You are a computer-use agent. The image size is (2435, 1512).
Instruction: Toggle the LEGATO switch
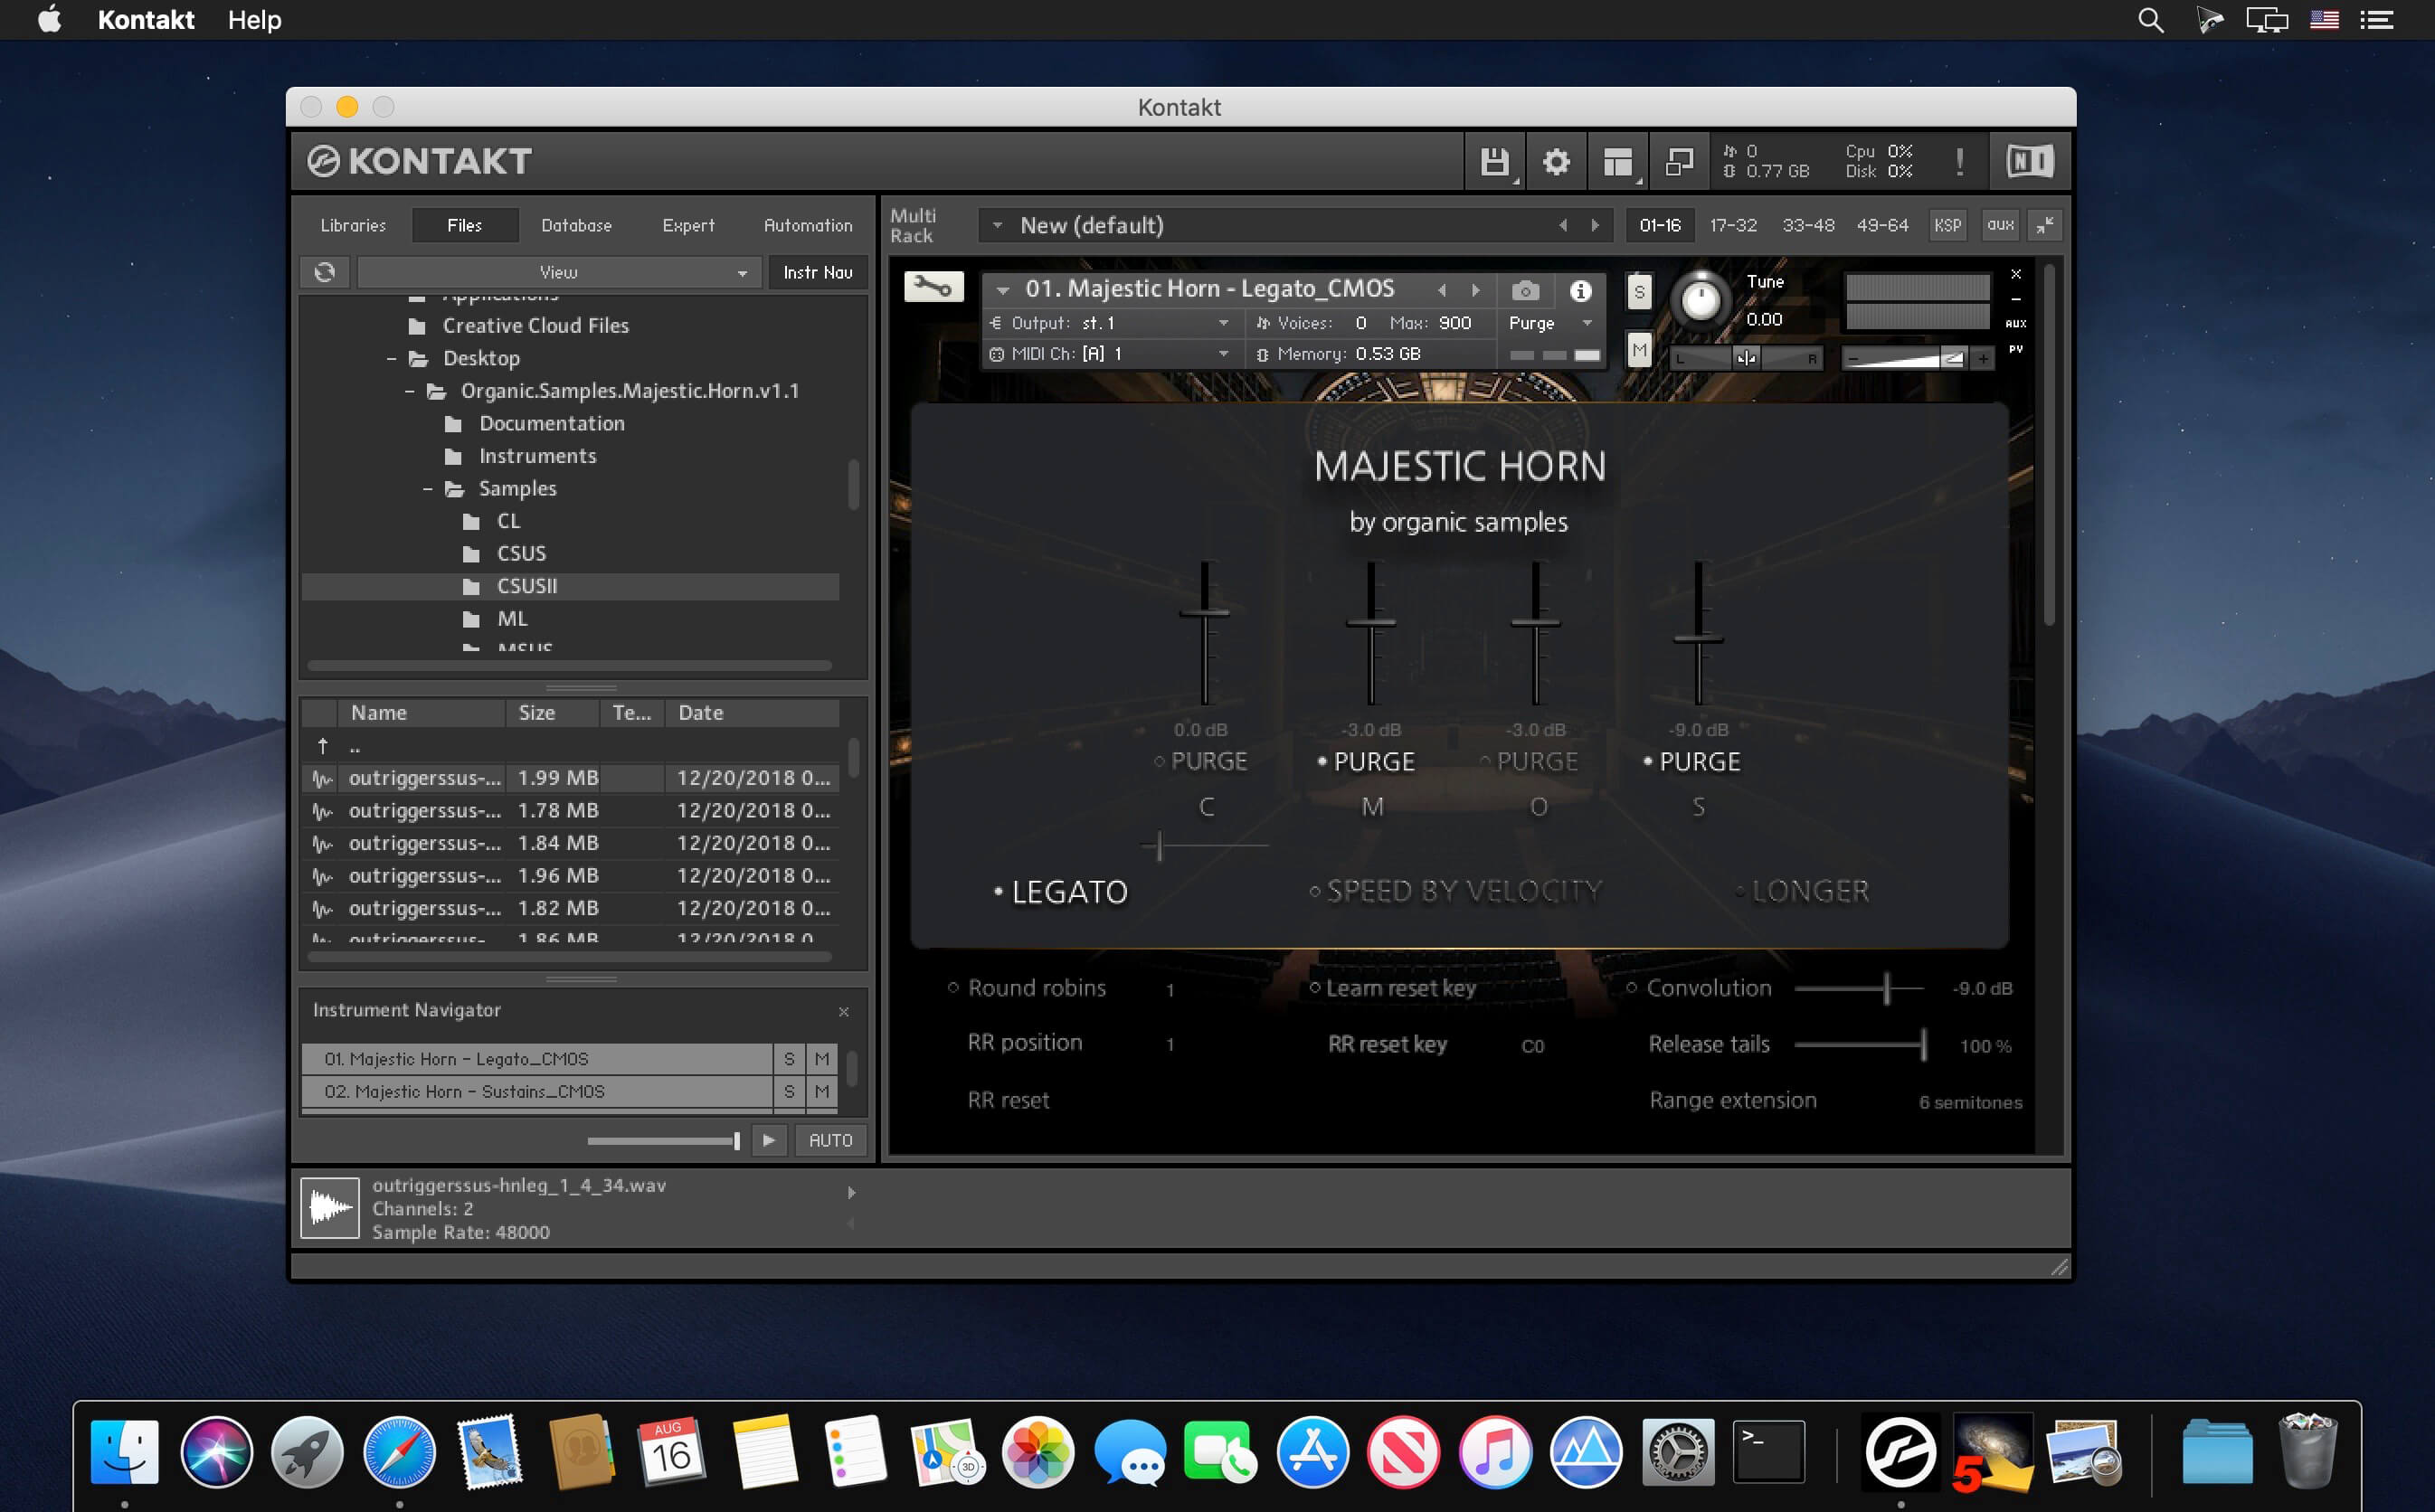pos(1060,892)
